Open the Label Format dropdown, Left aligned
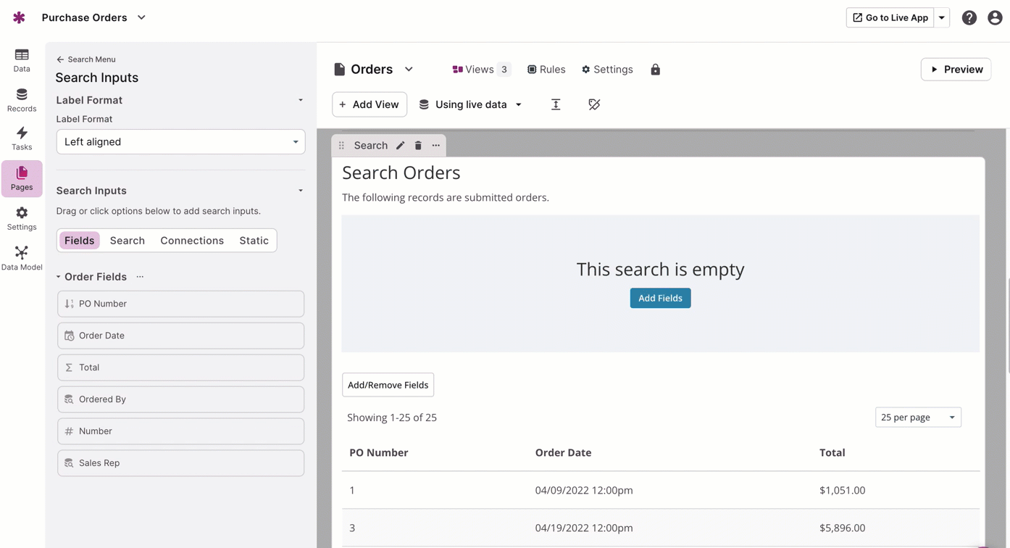Image resolution: width=1010 pixels, height=548 pixels. point(180,142)
